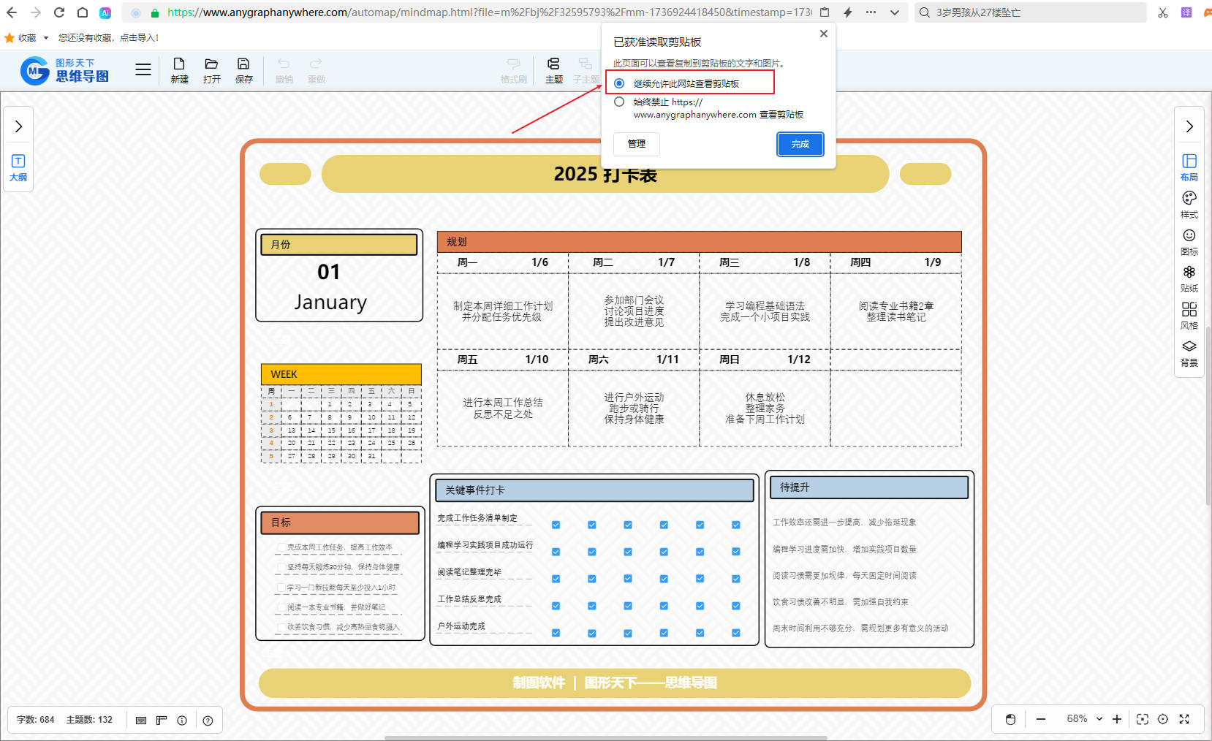Image resolution: width=1212 pixels, height=741 pixels.
Task: Open the 背景 background panel
Action: 1189,352
